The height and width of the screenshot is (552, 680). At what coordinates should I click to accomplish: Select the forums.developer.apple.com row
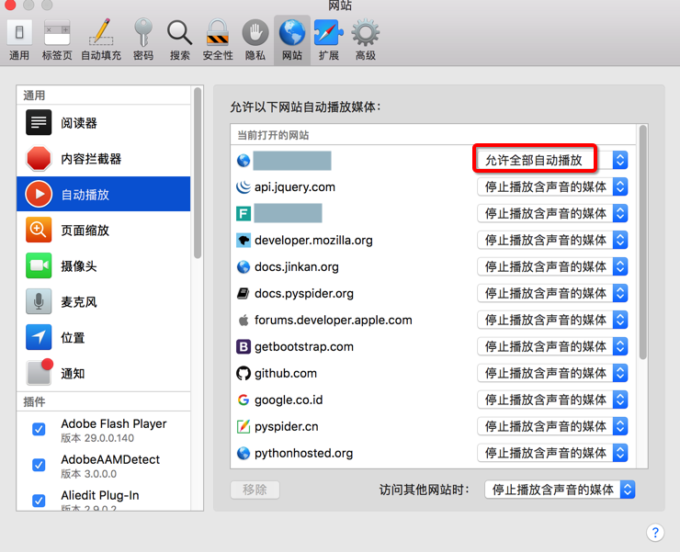434,320
